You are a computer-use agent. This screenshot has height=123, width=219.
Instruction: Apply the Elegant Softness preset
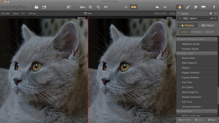(197, 73)
